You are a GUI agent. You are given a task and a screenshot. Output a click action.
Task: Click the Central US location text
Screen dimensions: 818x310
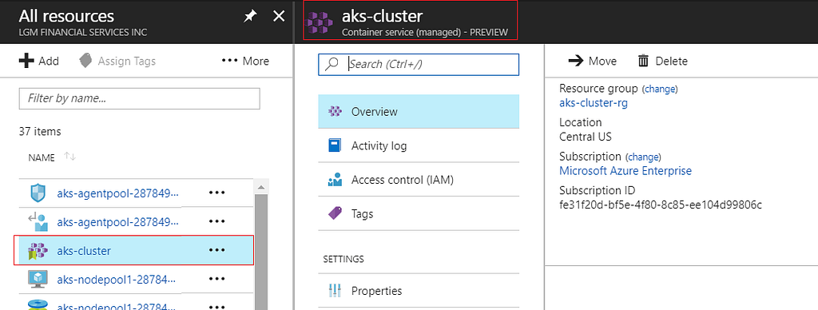(586, 137)
